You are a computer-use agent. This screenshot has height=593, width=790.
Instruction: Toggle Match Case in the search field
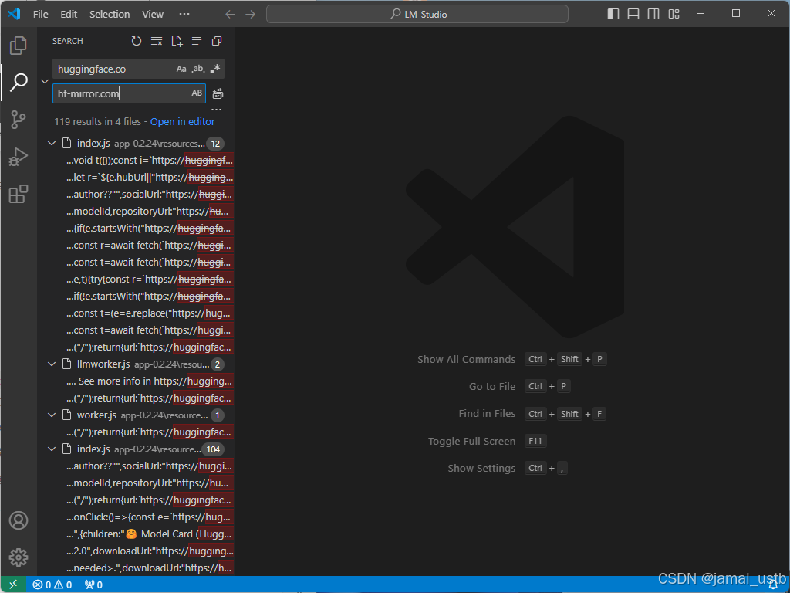click(181, 69)
